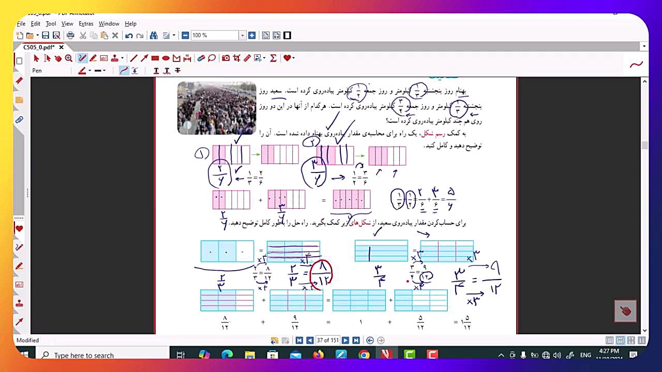
Task: Open the Formula sigma tool
Action: (274, 58)
